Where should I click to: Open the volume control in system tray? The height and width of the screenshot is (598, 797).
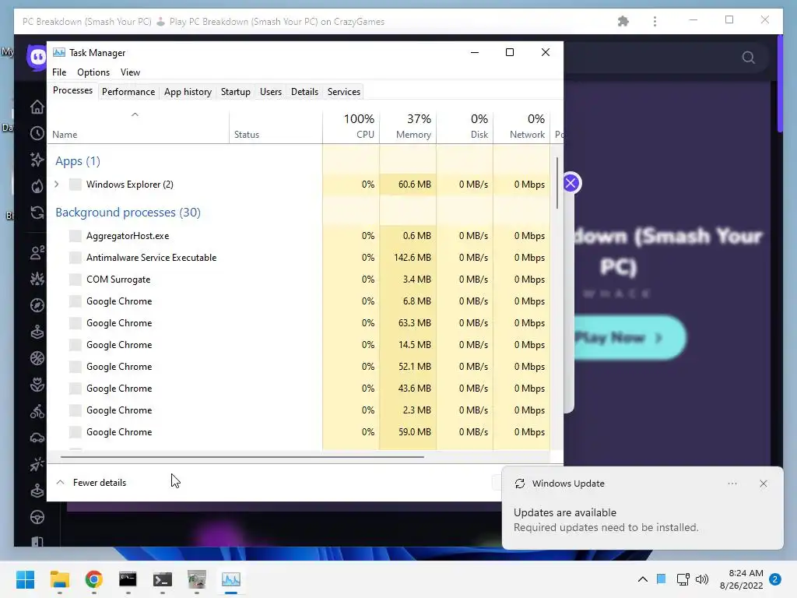click(702, 579)
